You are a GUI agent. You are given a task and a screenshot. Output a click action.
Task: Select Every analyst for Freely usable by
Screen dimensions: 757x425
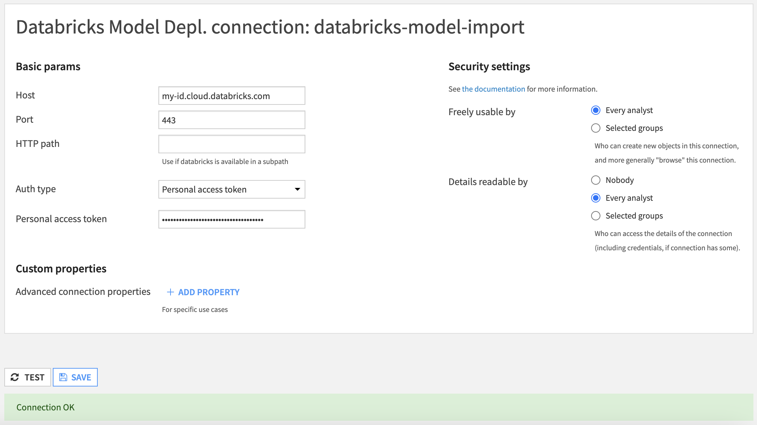click(x=596, y=110)
